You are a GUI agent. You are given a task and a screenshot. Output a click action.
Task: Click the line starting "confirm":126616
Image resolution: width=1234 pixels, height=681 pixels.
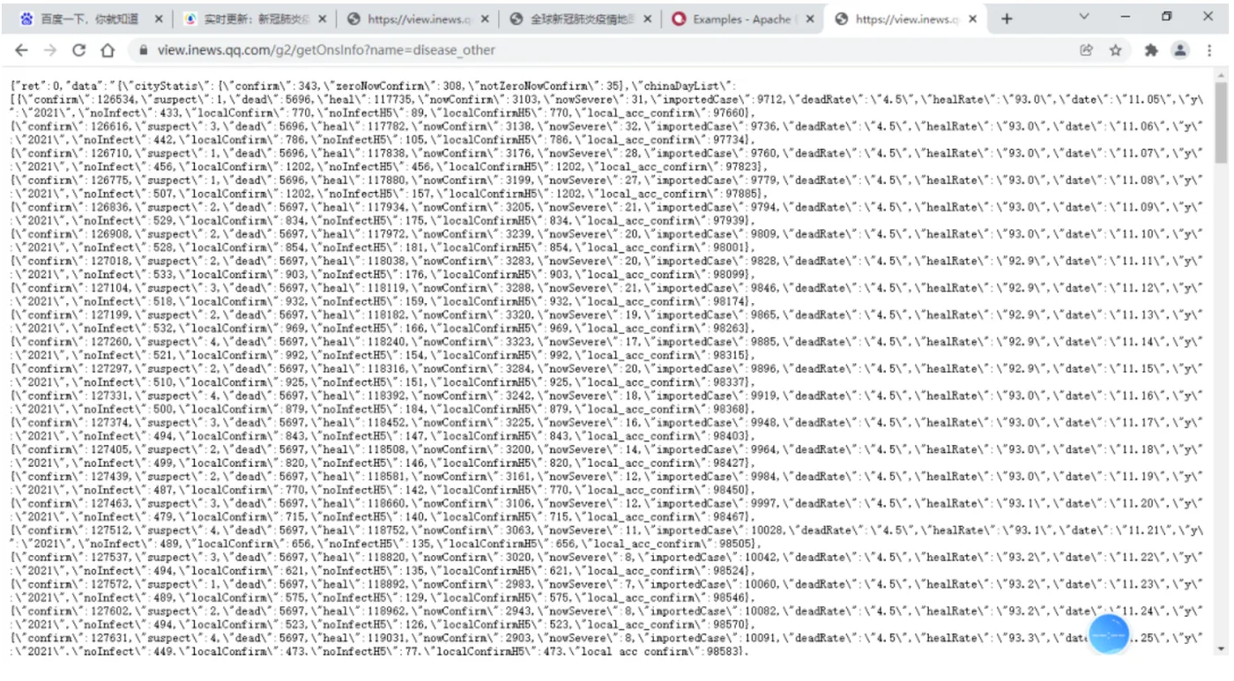(x=606, y=126)
